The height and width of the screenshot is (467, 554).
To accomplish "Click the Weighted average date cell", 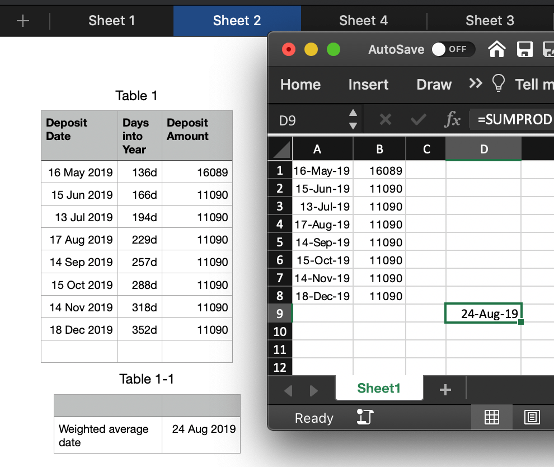I will pos(108,435).
